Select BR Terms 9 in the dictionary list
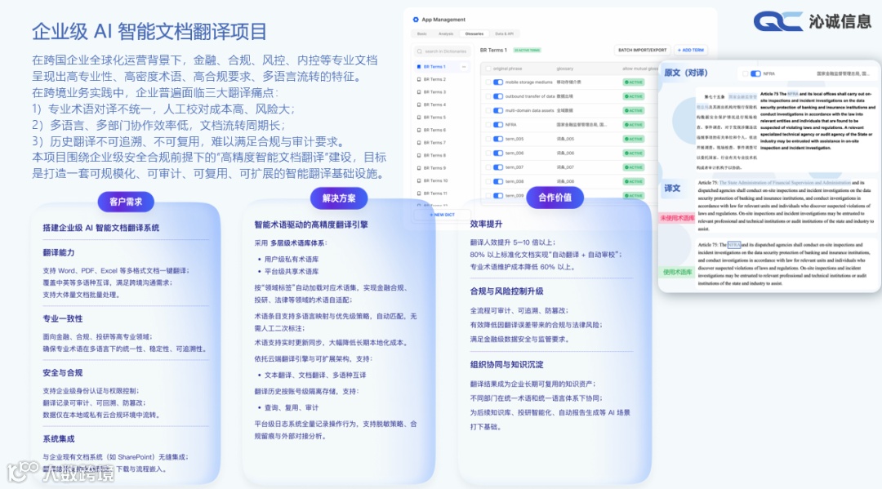Viewport: 882px width, 489px height. click(434, 168)
